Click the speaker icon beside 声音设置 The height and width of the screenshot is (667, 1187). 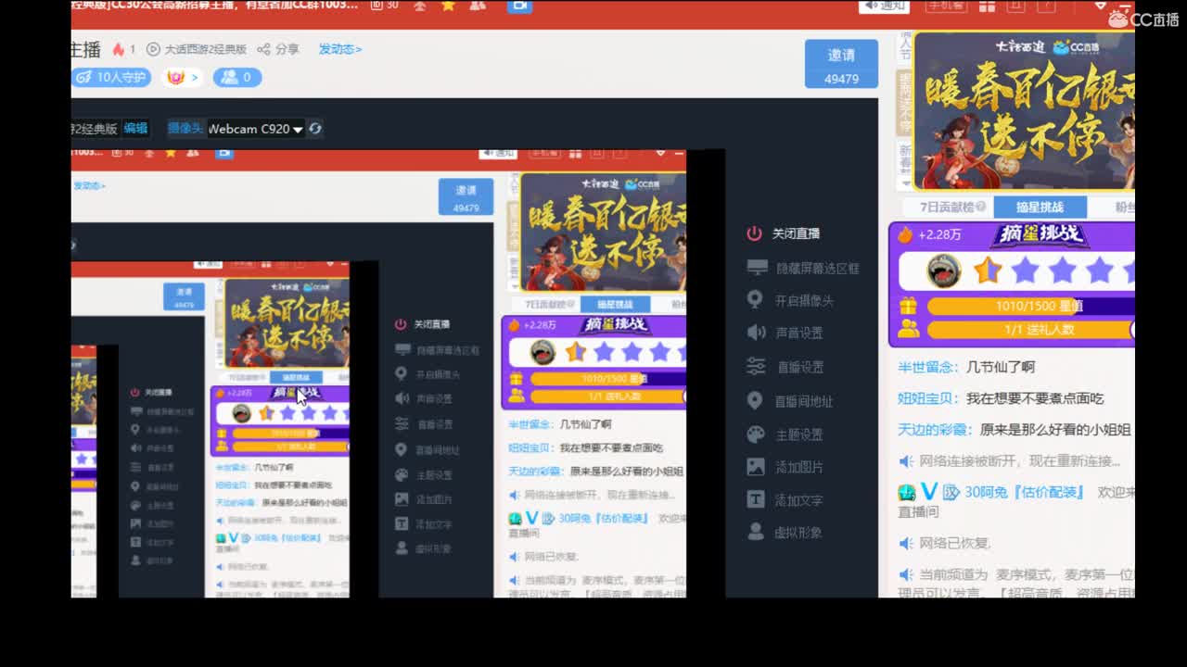(756, 333)
